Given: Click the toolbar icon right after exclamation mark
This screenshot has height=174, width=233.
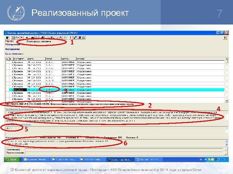Looking at the screenshot, I should [x=75, y=38].
